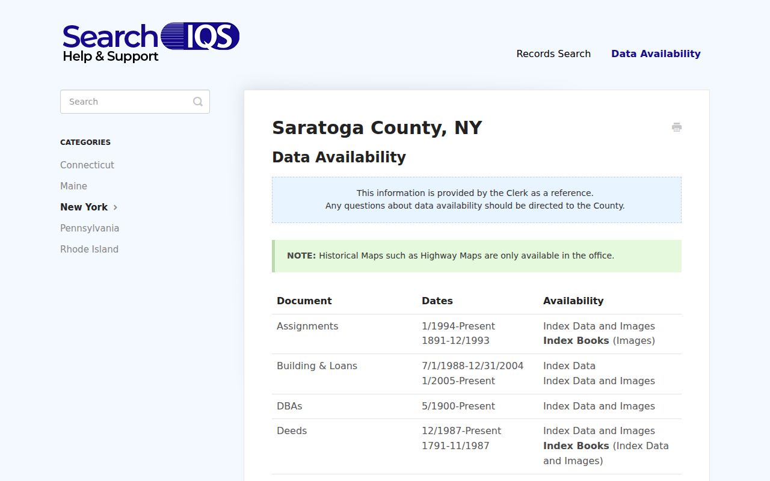This screenshot has width=770, height=481.
Task: Select the Rhode Island category
Action: (x=89, y=249)
